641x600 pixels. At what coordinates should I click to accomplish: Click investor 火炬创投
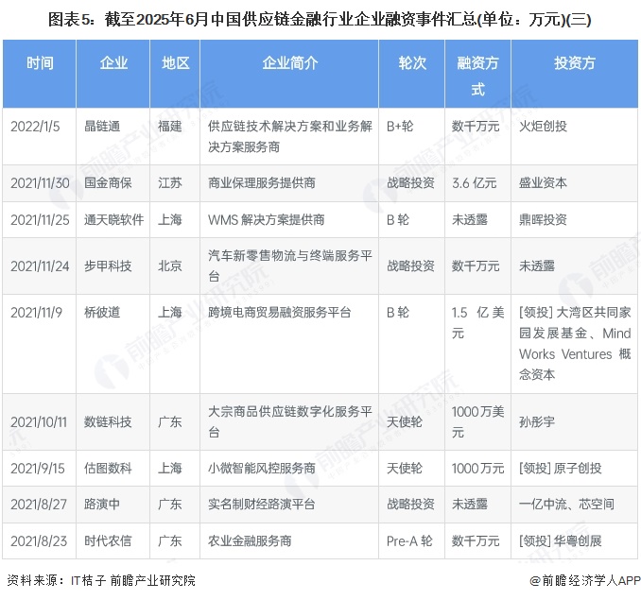(x=543, y=127)
